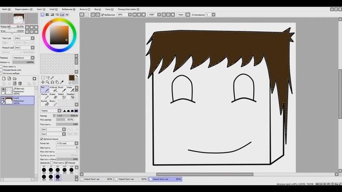Adjust the Мин размер slider
This screenshot has width=342, height=192.
[65, 119]
